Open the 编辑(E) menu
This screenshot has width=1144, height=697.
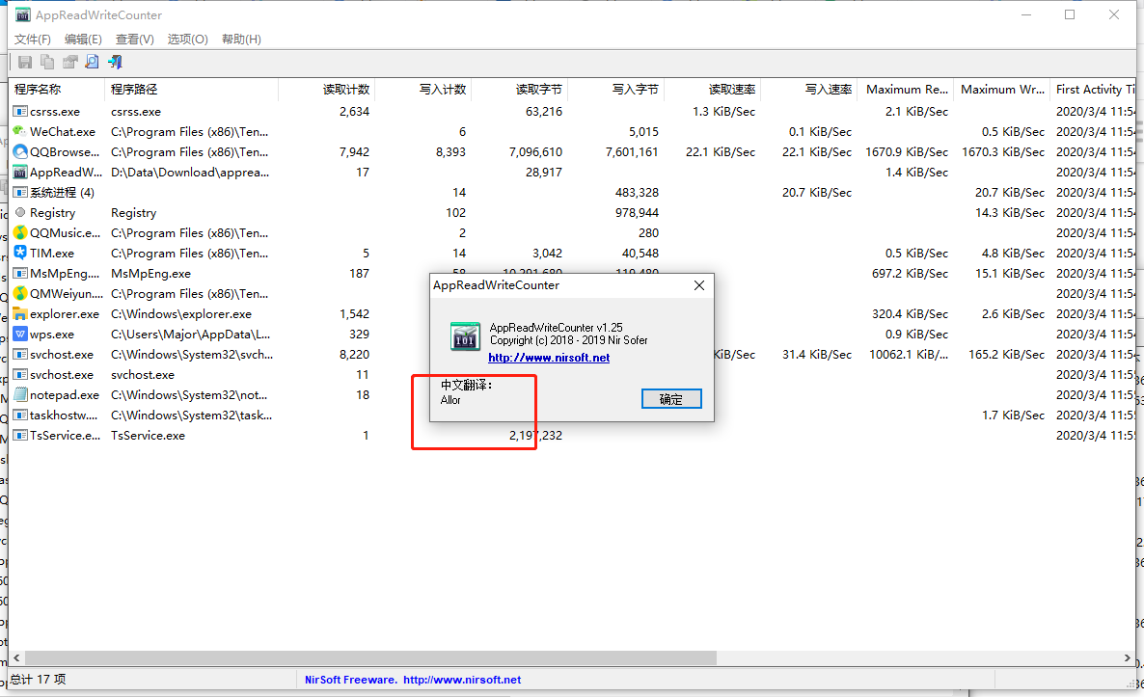pyautogui.click(x=83, y=40)
